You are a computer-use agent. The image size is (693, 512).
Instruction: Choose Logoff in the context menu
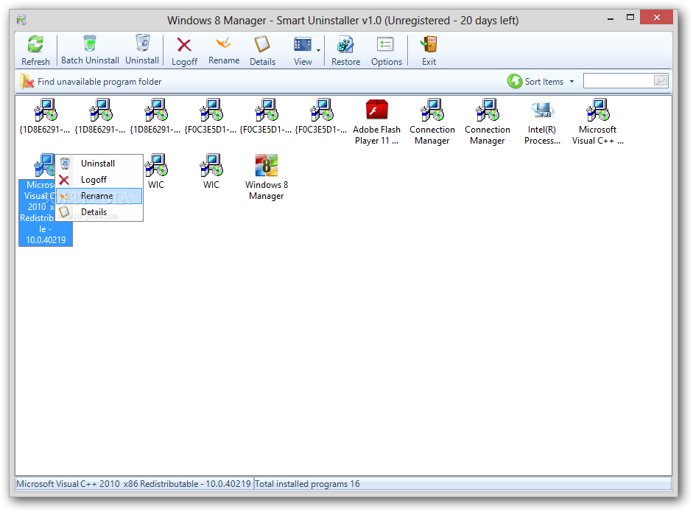(99, 180)
